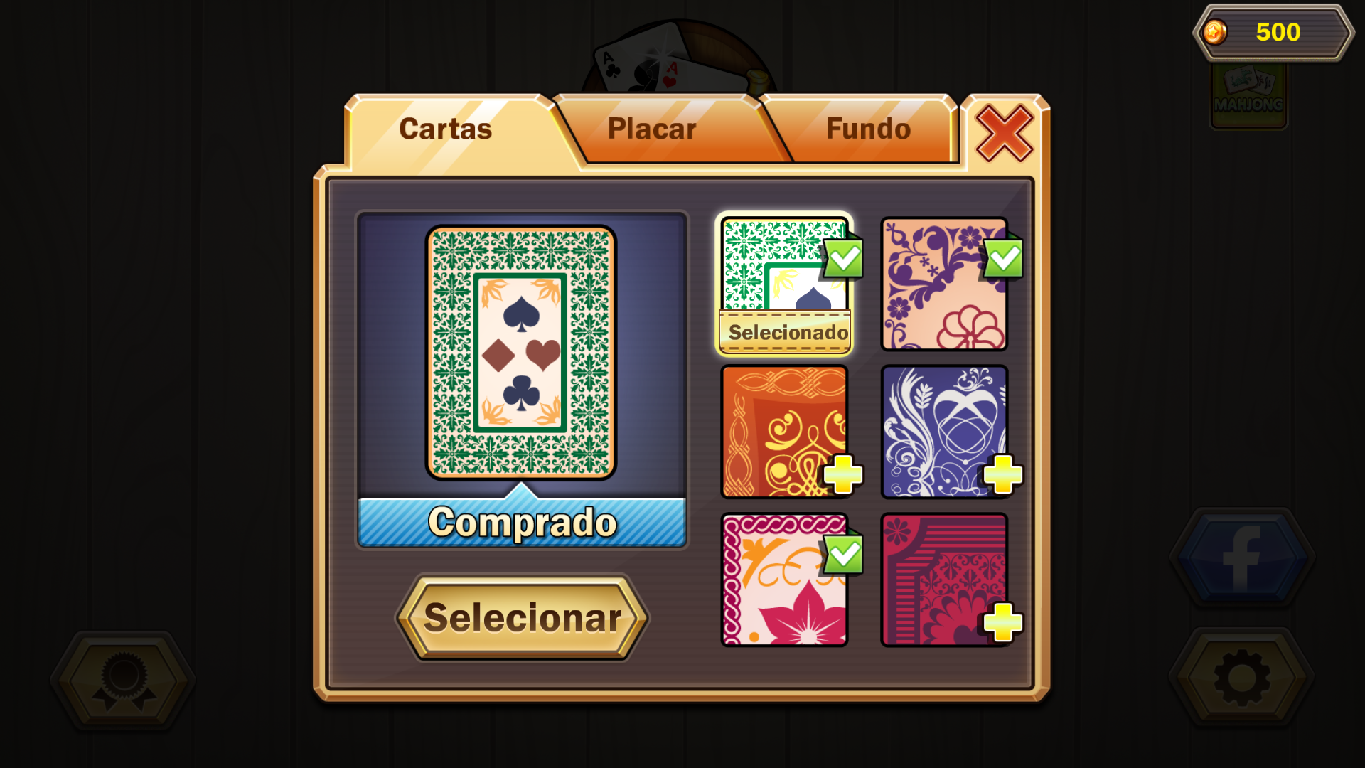Close the customization dialog with red X

[1004, 133]
